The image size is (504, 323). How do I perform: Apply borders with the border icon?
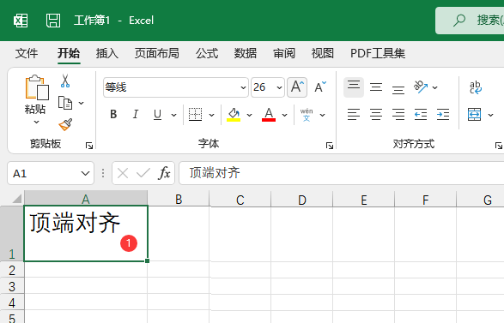click(195, 115)
